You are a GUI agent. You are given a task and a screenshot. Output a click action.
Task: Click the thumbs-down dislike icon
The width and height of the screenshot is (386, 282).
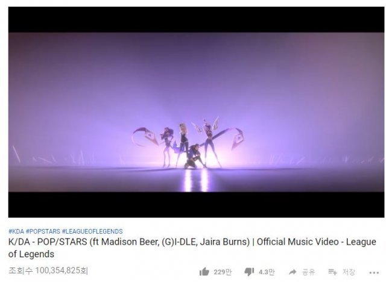pyautogui.click(x=249, y=272)
